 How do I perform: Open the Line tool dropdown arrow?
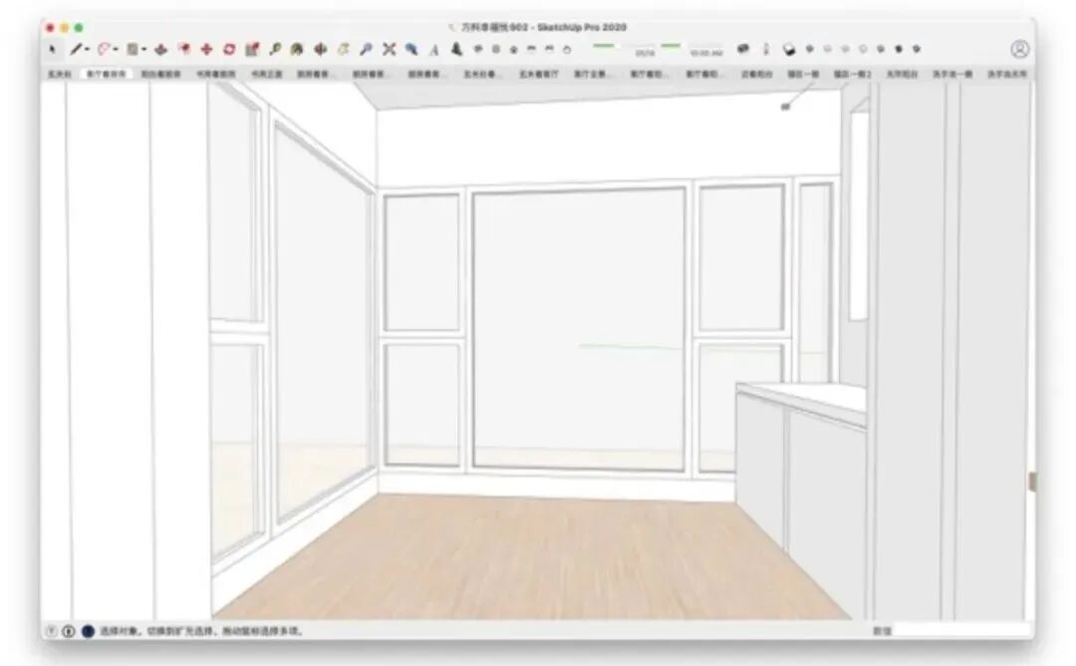(87, 50)
